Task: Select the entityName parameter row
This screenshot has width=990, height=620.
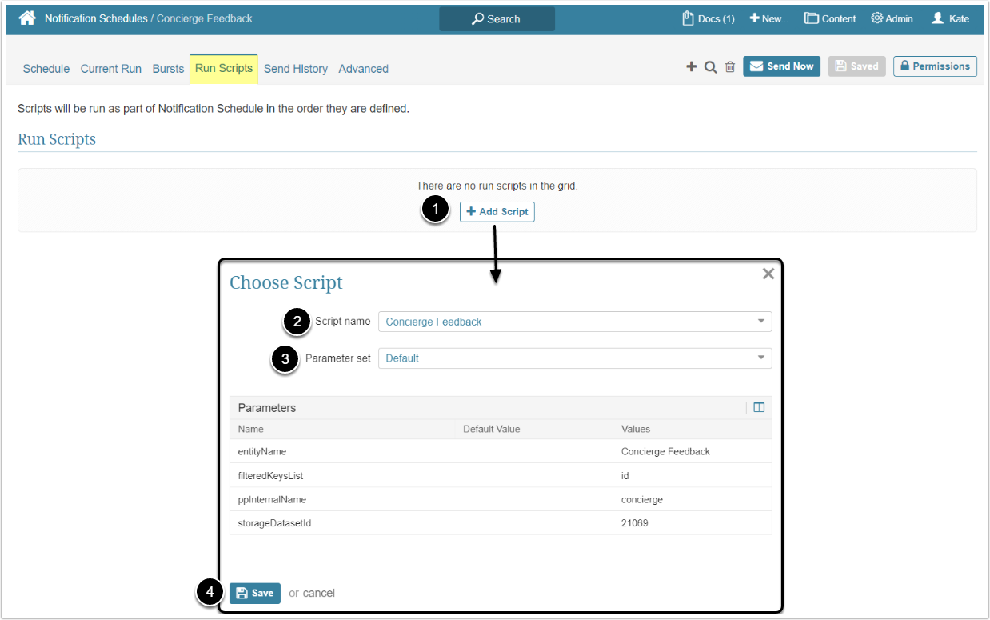Action: (x=501, y=451)
